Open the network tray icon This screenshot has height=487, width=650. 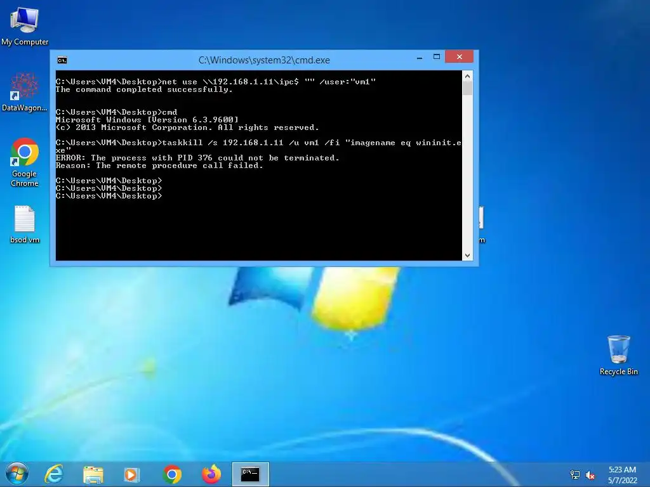click(x=574, y=474)
